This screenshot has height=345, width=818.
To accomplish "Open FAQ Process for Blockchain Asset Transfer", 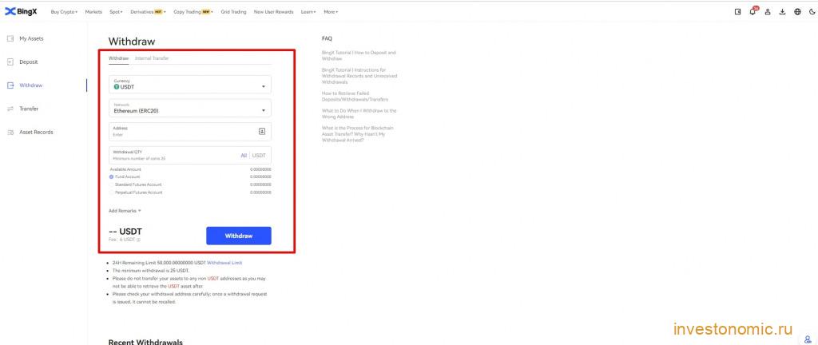I will point(358,134).
